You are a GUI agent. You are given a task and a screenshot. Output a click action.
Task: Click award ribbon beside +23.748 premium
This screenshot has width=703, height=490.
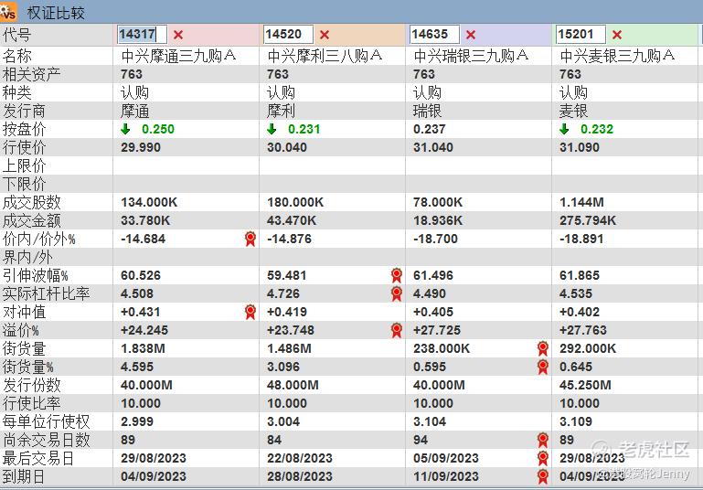click(x=397, y=330)
